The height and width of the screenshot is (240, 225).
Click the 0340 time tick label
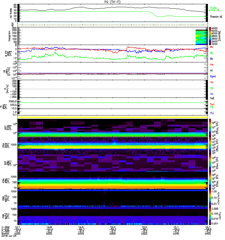click(x=176, y=234)
